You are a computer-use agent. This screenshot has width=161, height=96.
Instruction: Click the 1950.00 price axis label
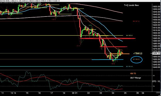pos(156,9)
